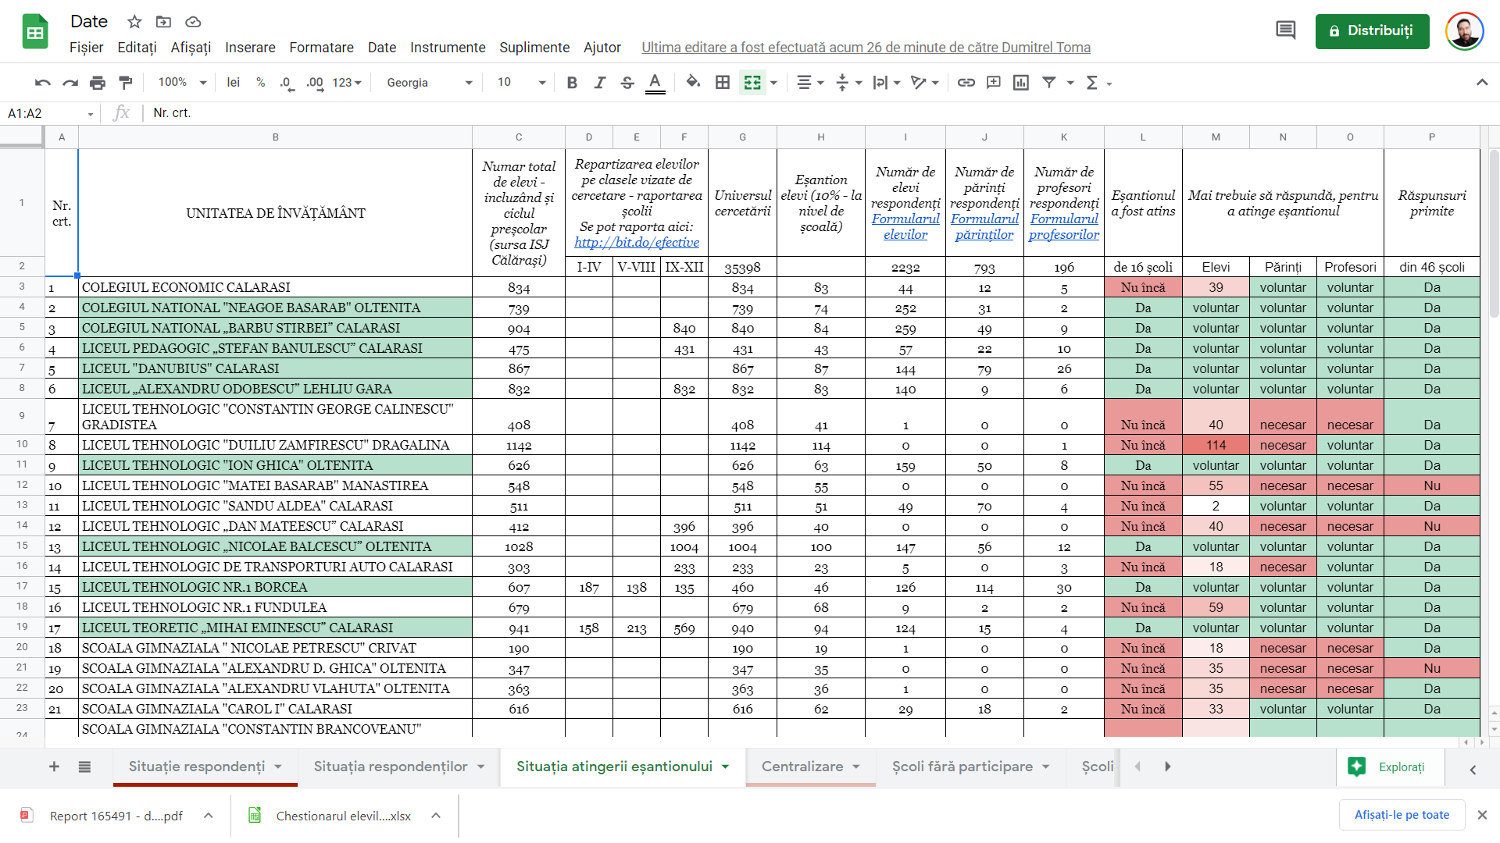Open the fill color bucket tool
Screen dimensions: 1500x843
692,83
